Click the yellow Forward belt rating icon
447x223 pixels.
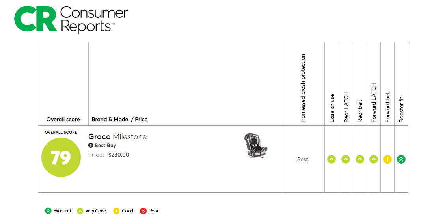(x=387, y=159)
